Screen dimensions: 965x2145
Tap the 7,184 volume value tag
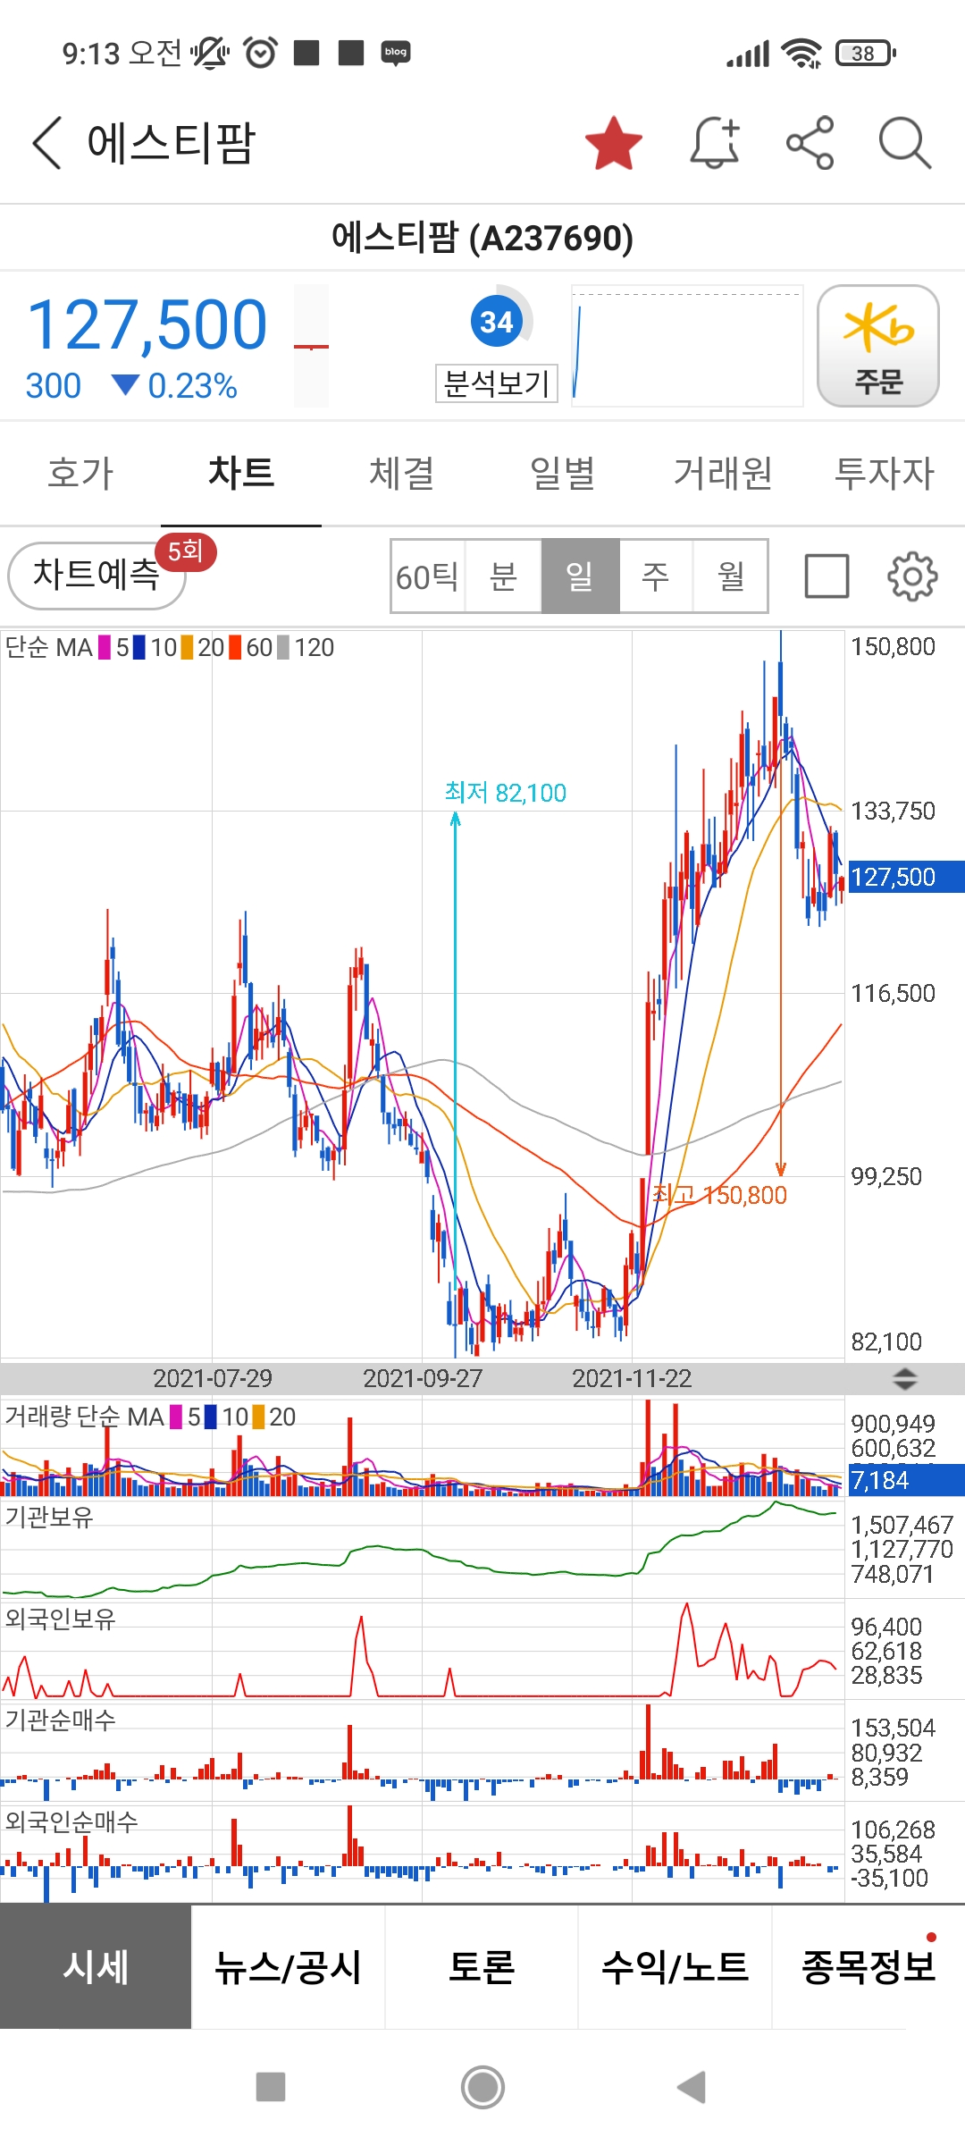click(x=906, y=1480)
